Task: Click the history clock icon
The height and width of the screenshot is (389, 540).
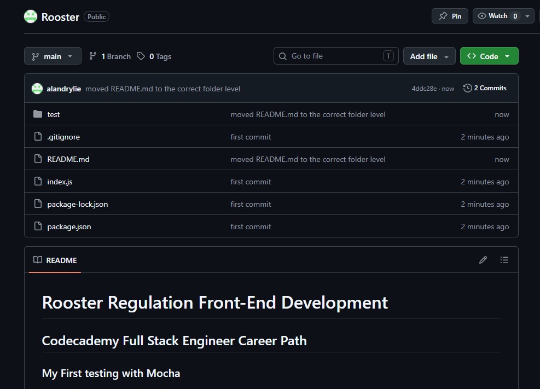Action: pos(467,88)
